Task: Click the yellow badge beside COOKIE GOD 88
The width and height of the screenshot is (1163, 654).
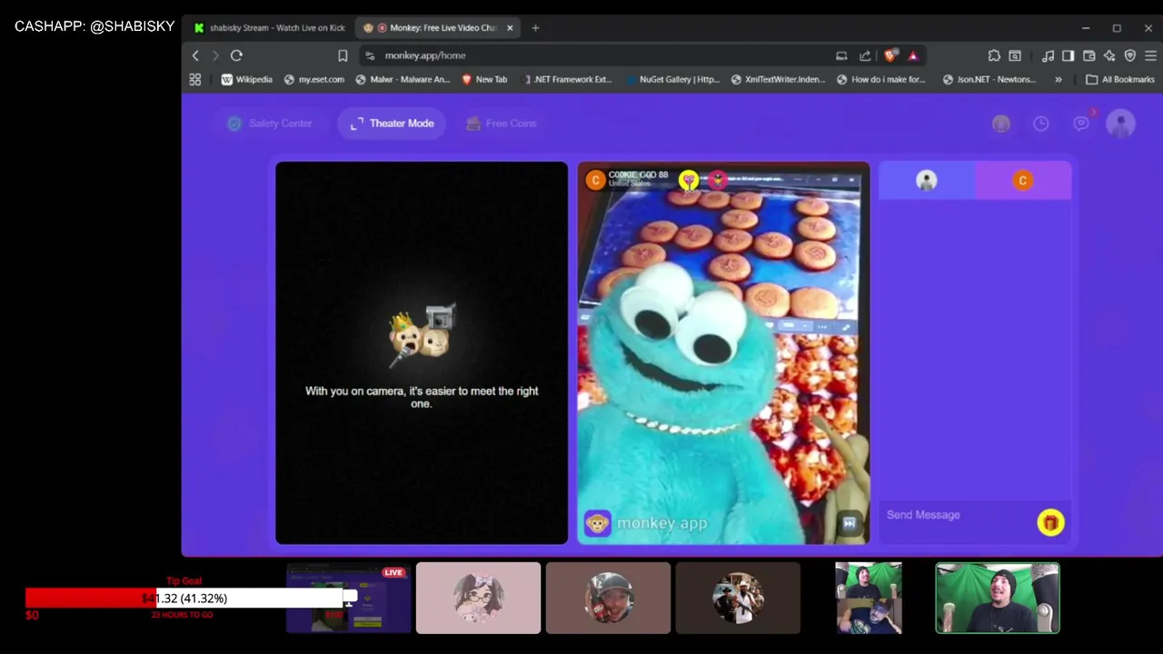Action: 689,180
